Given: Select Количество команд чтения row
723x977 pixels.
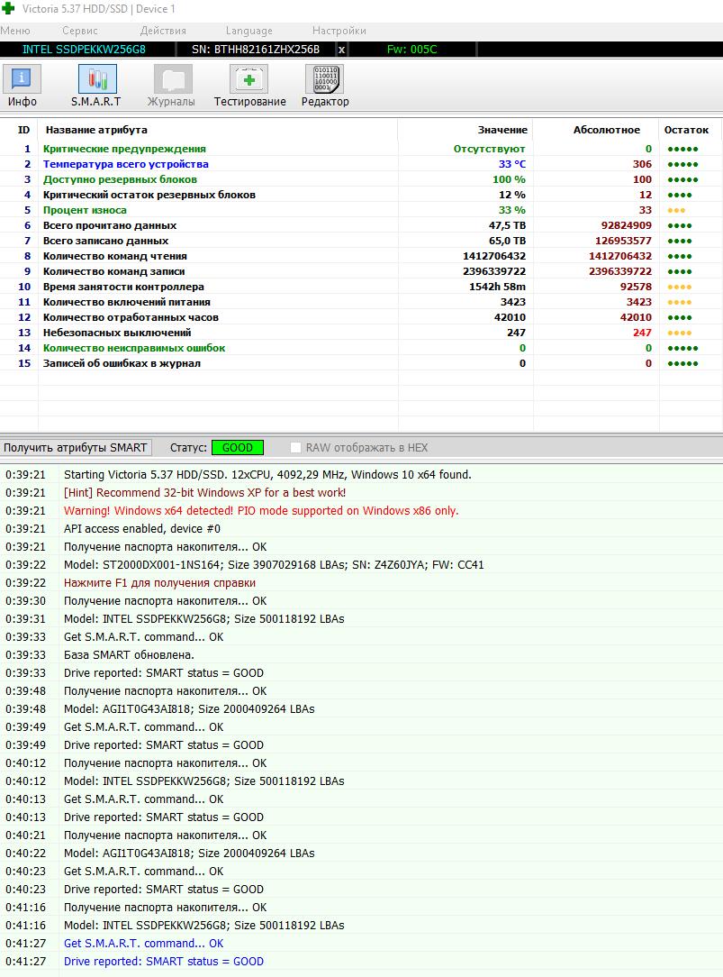Looking at the screenshot, I should click(361, 256).
